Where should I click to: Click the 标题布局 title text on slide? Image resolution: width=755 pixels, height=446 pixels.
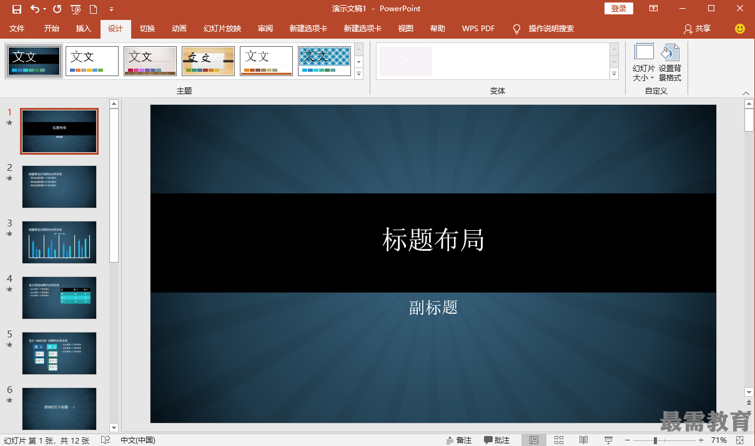coord(433,240)
